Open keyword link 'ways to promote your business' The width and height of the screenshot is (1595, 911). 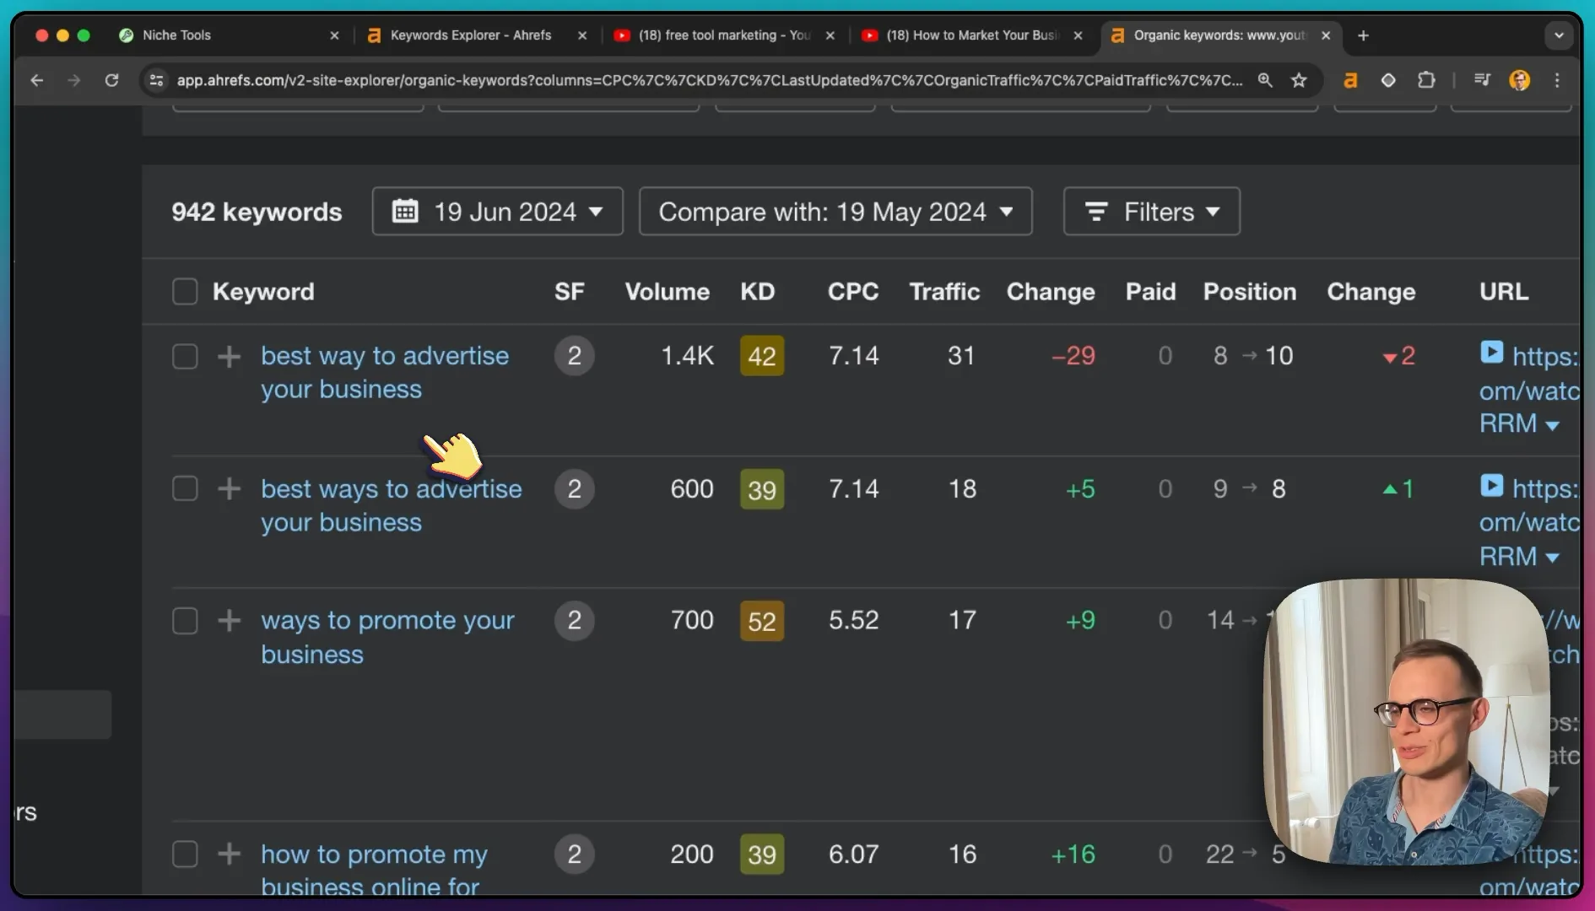tap(387, 637)
